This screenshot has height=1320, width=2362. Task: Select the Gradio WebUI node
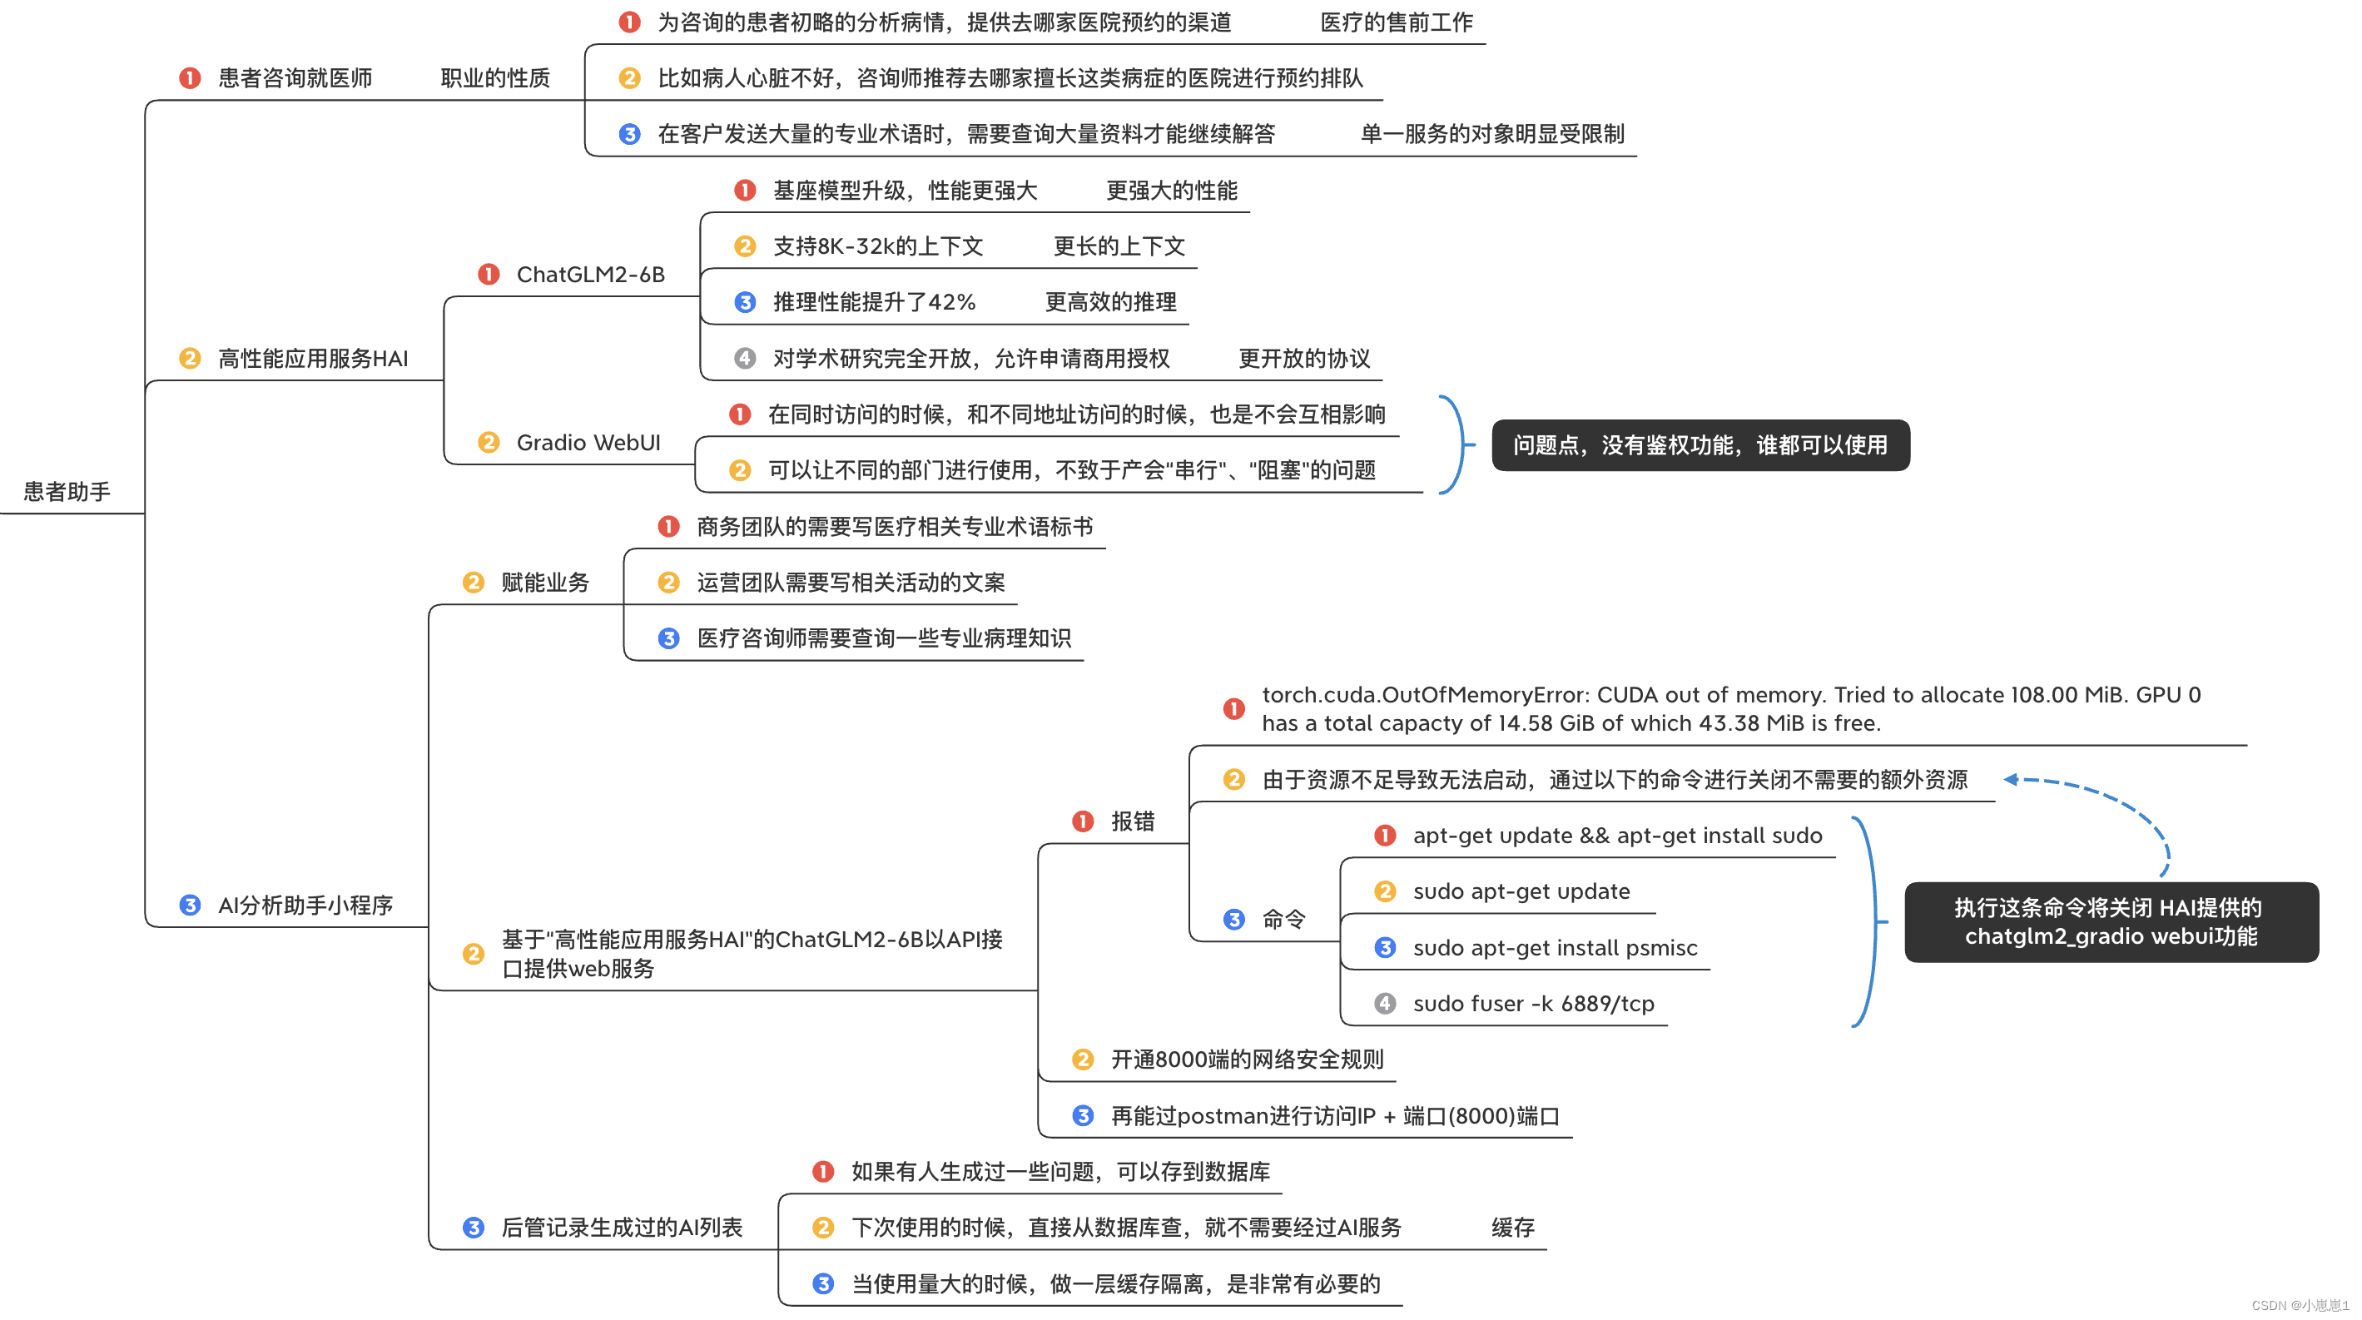pos(588,443)
